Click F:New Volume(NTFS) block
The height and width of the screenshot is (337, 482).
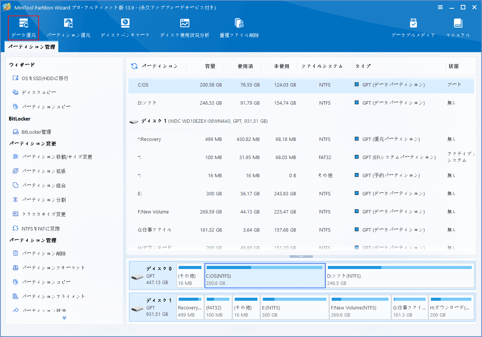click(360, 307)
